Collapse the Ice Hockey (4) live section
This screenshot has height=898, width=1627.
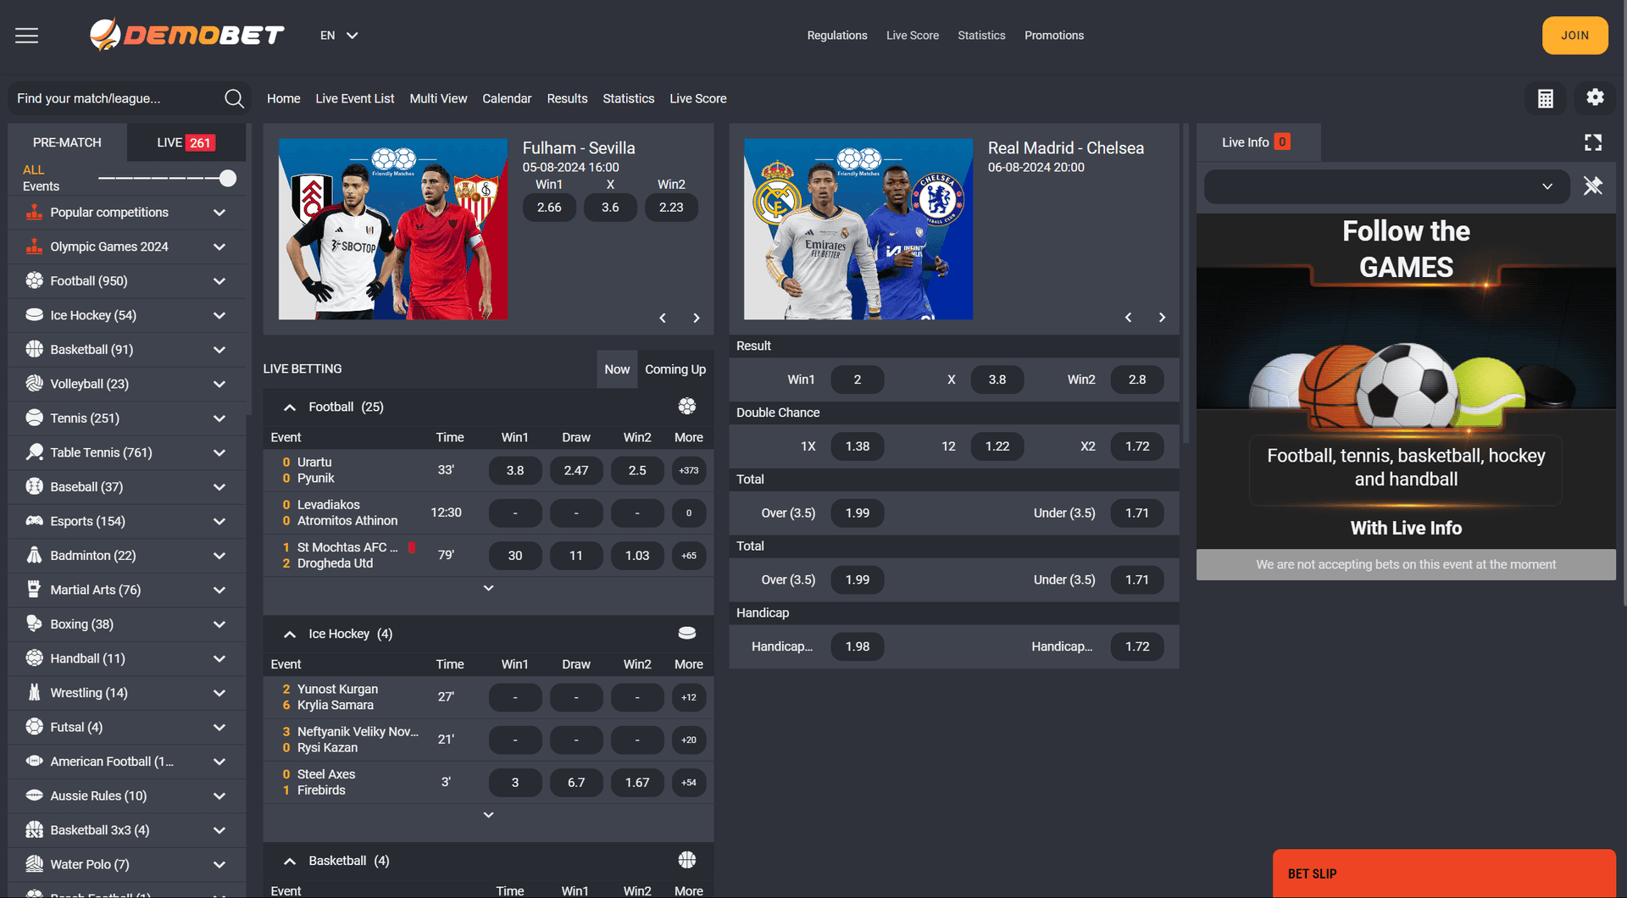(x=290, y=635)
